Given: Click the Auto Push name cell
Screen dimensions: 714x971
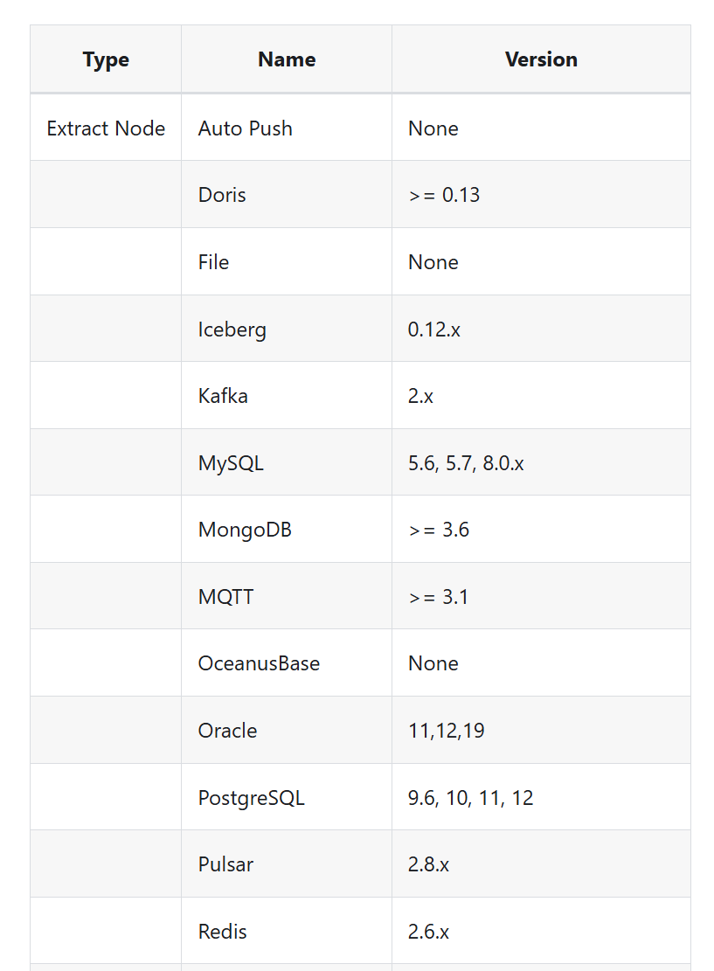Looking at the screenshot, I should click(x=246, y=128).
